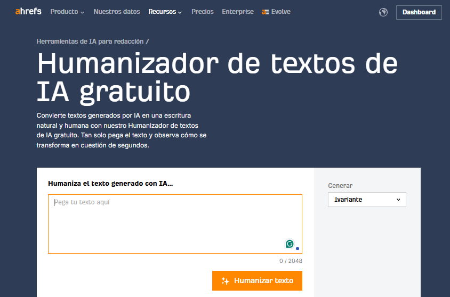This screenshot has height=297, width=450.
Task: Click the 'Humaniza el texto generado con IA' label
Action: pyautogui.click(x=110, y=184)
